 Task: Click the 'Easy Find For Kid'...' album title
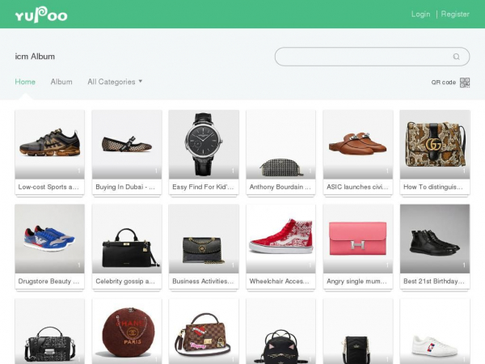pyautogui.click(x=203, y=187)
